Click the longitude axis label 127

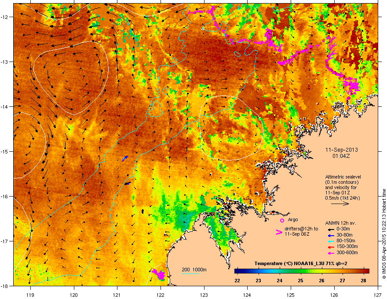[x=378, y=295]
